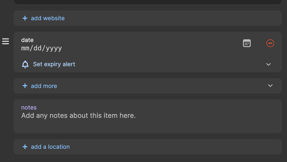
Task: Click the "add more" text
Action: [x=44, y=86]
